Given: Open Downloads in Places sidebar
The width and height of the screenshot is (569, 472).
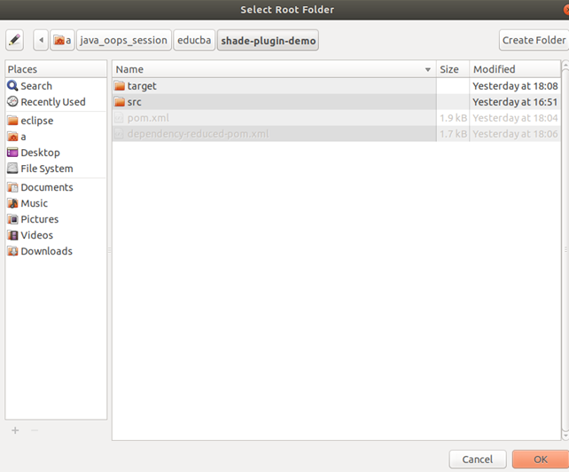Looking at the screenshot, I should click(x=56, y=251).
